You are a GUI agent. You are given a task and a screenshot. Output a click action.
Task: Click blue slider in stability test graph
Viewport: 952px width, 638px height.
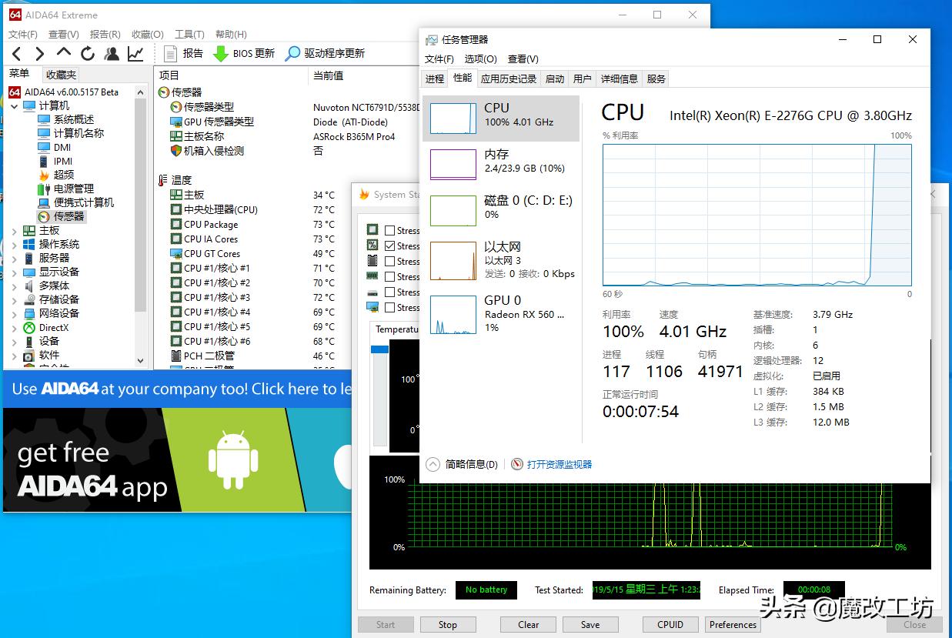[x=379, y=349]
